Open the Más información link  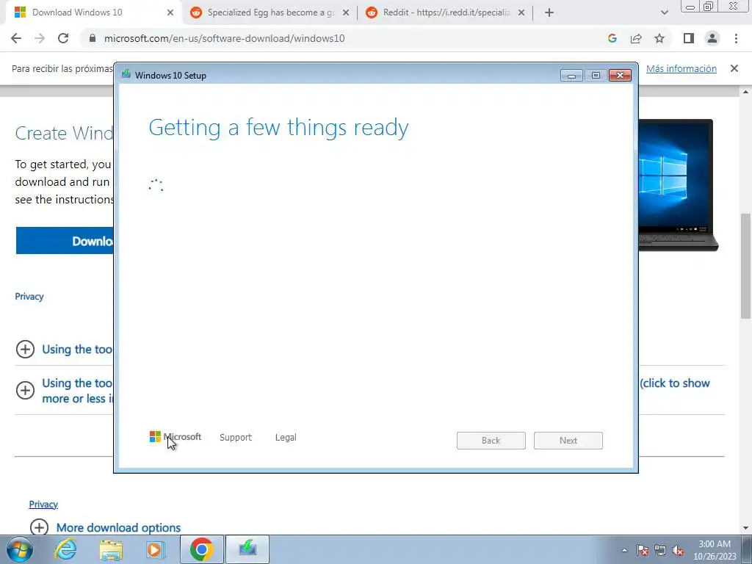(681, 68)
